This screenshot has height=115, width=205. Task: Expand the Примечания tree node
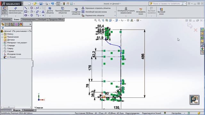2,37
